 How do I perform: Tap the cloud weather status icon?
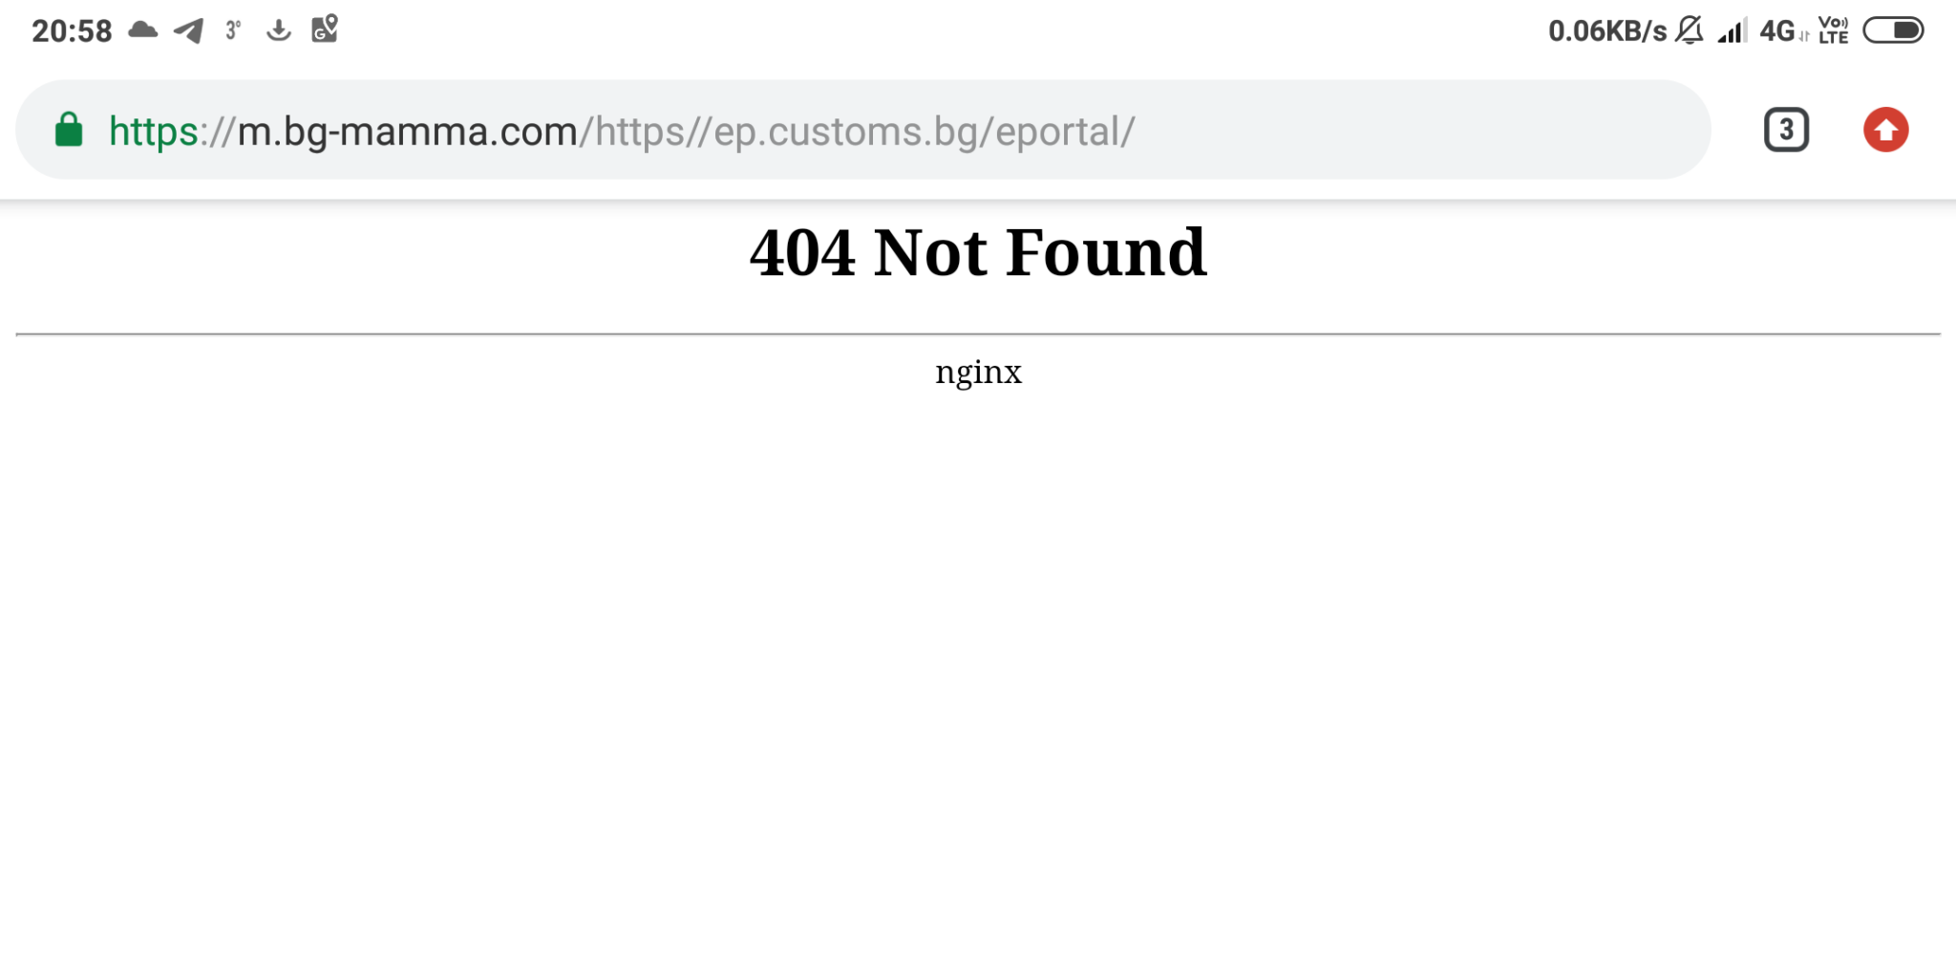click(x=143, y=30)
